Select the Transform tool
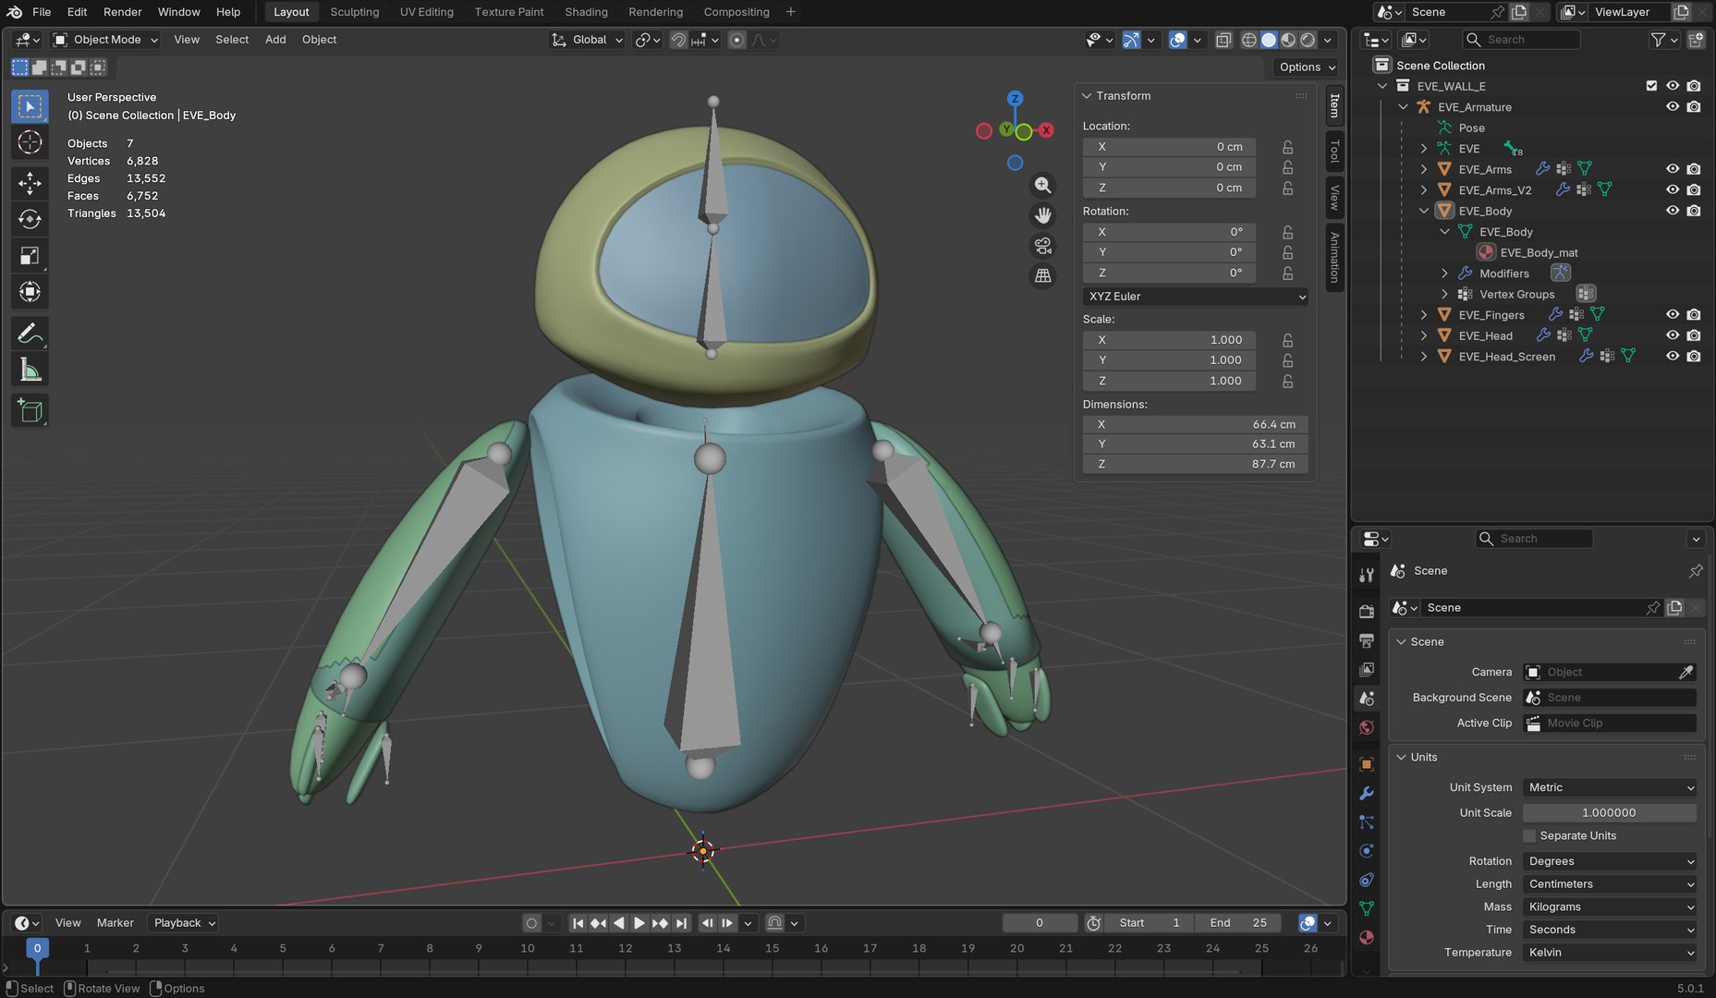 coord(30,292)
